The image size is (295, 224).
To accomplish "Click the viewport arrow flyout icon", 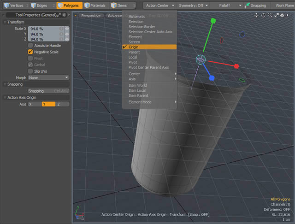I will (288, 15).
